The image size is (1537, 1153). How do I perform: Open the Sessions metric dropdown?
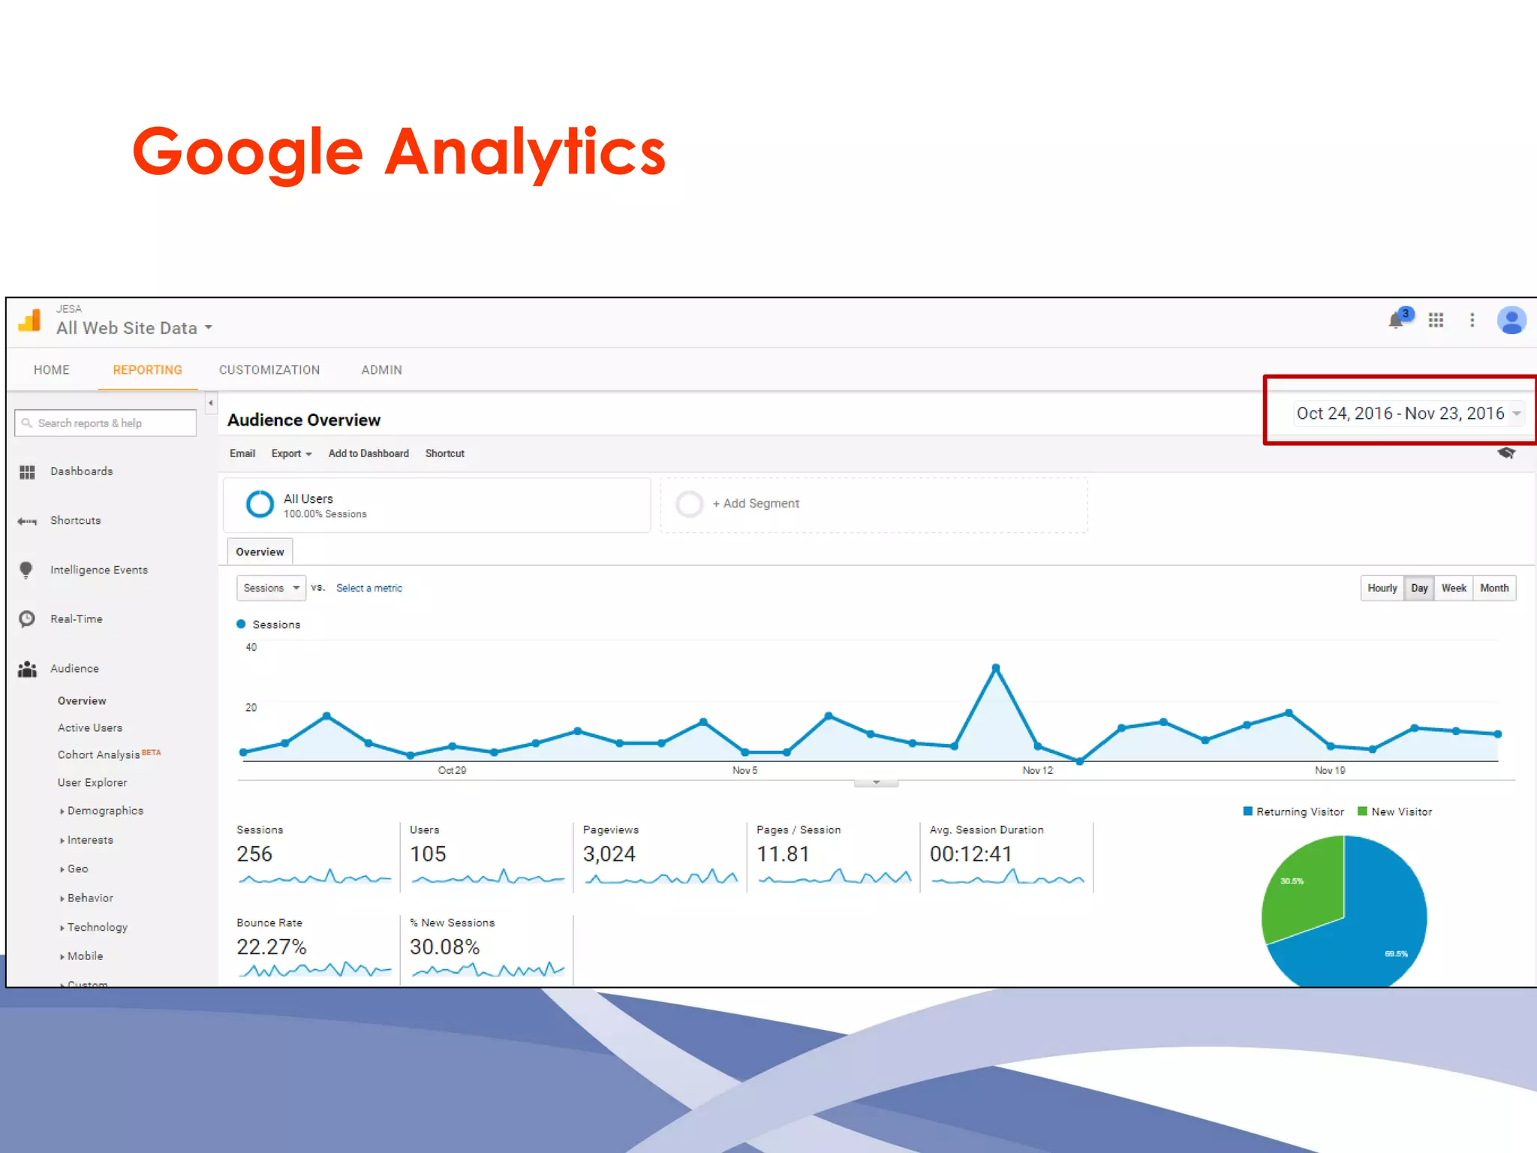pyautogui.click(x=271, y=588)
